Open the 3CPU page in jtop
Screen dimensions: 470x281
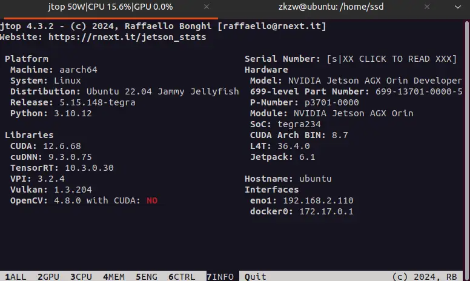[x=81, y=277]
